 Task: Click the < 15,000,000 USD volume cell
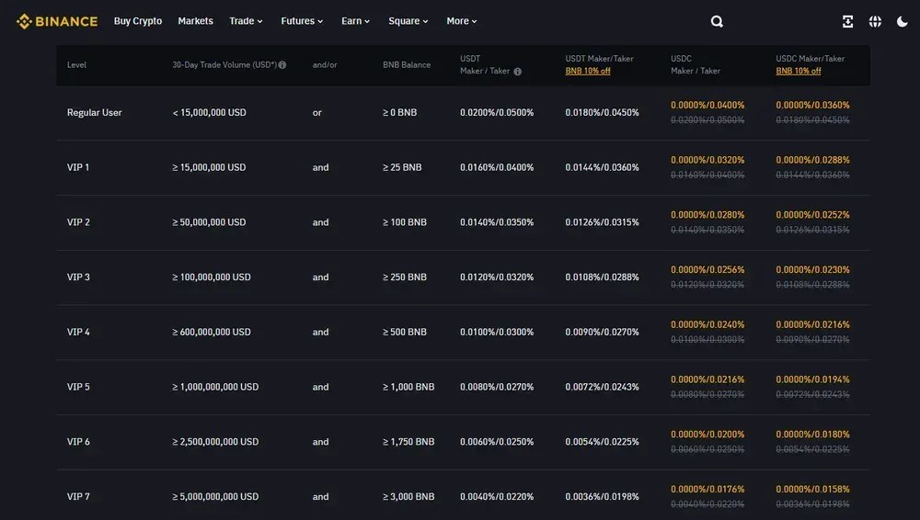[x=209, y=113]
